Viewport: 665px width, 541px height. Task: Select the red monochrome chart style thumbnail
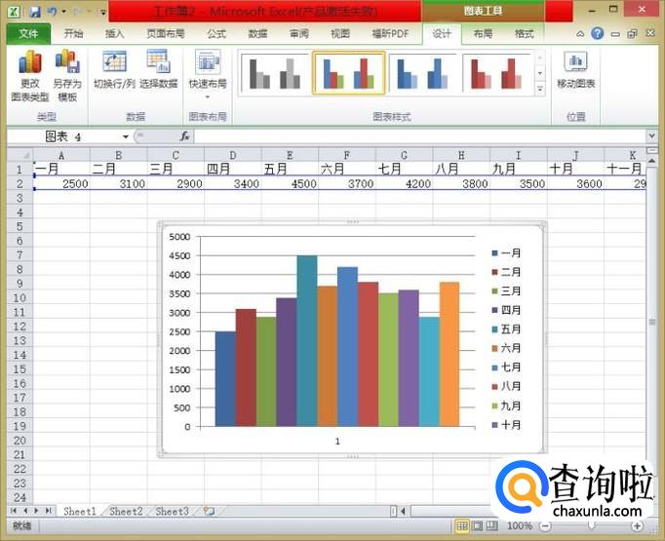pos(495,73)
